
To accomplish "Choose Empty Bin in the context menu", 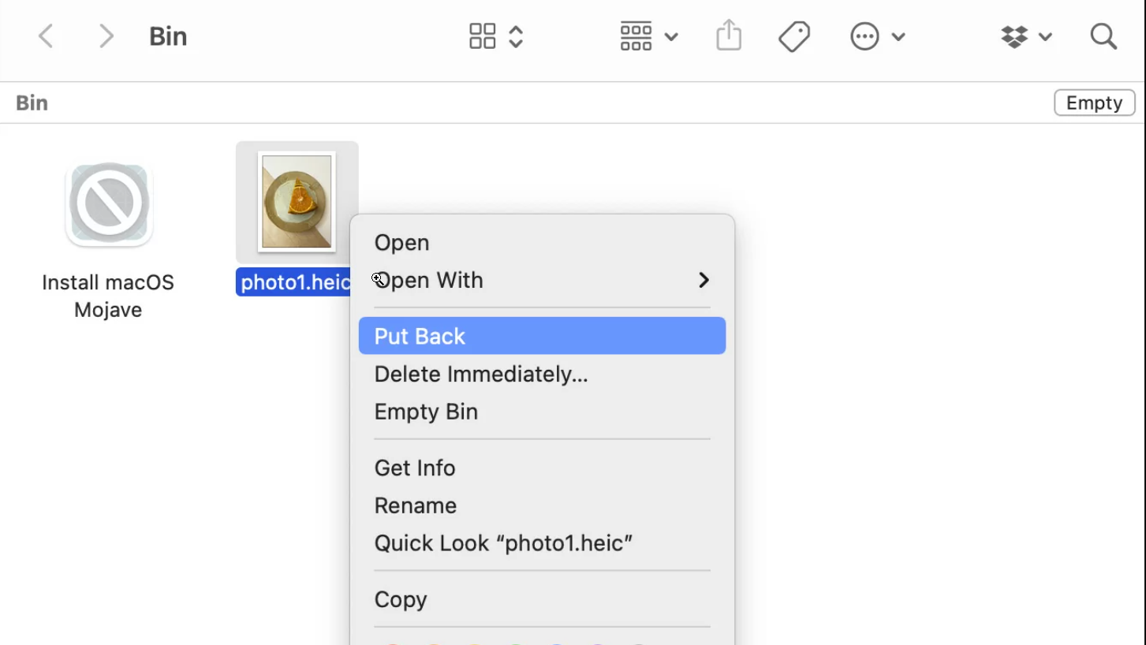I will [542, 412].
